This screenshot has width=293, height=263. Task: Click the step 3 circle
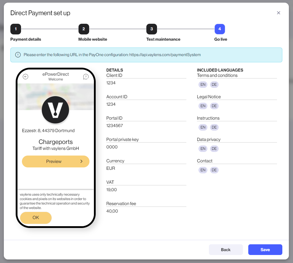(x=152, y=29)
